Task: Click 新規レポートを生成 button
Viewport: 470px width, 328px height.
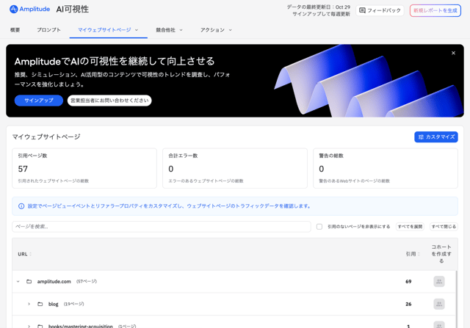Action: coord(435,10)
